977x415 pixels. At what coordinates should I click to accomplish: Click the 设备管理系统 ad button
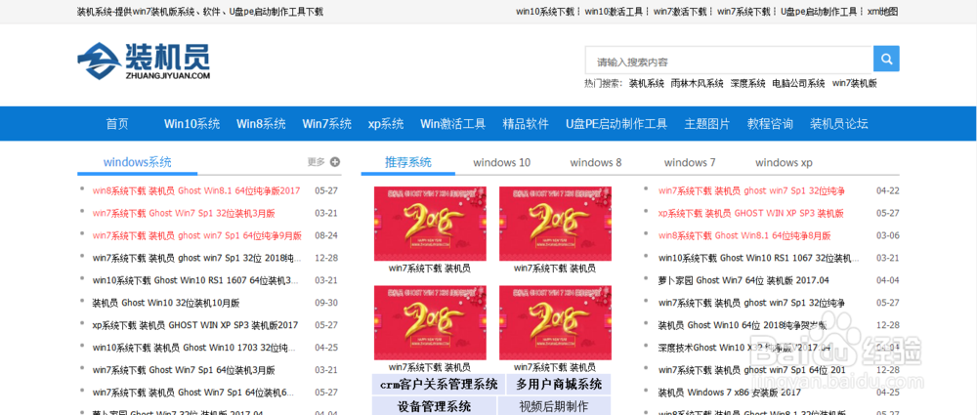[435, 407]
